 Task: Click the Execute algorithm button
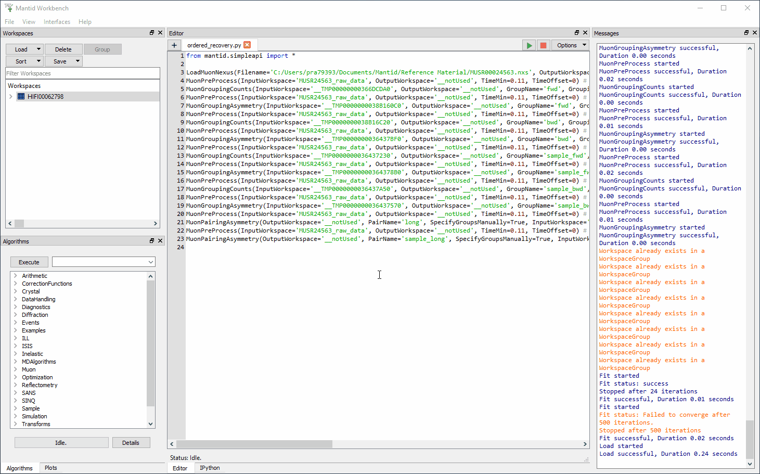(x=29, y=261)
